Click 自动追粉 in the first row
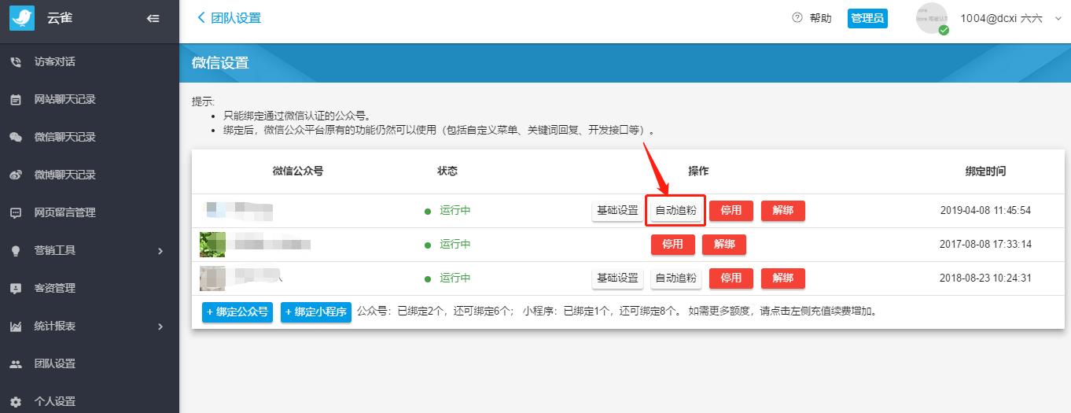The width and height of the screenshot is (1071, 413). coord(675,211)
